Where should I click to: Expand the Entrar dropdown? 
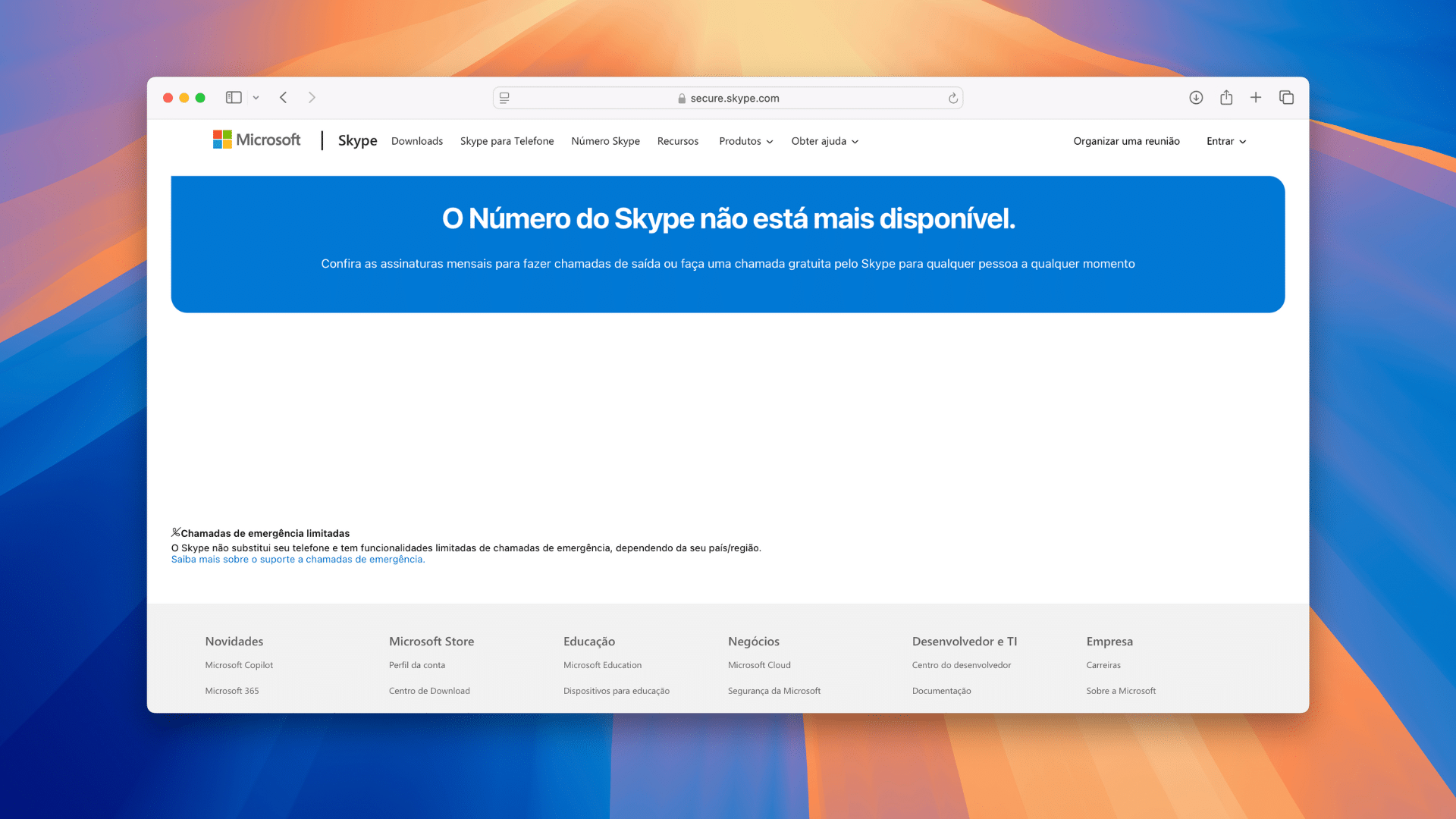coord(1226,141)
